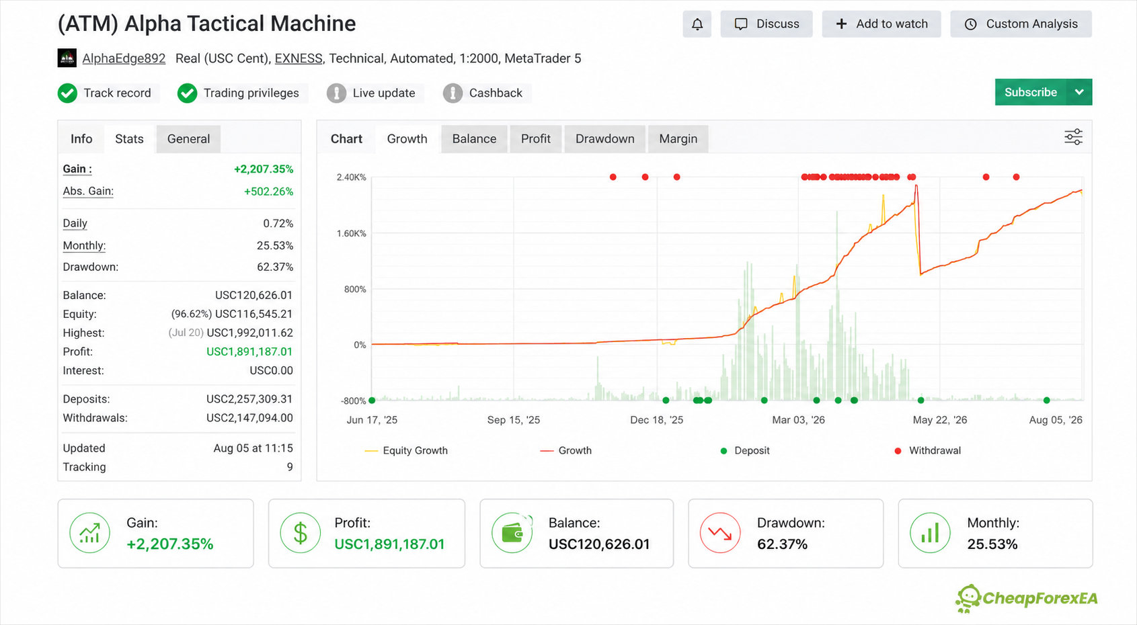Click the Cashback info icon

(453, 93)
